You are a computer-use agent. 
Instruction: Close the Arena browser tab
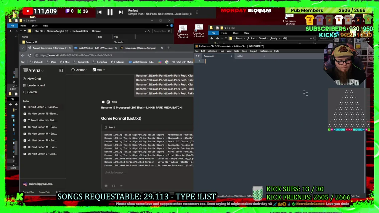pos(70,48)
